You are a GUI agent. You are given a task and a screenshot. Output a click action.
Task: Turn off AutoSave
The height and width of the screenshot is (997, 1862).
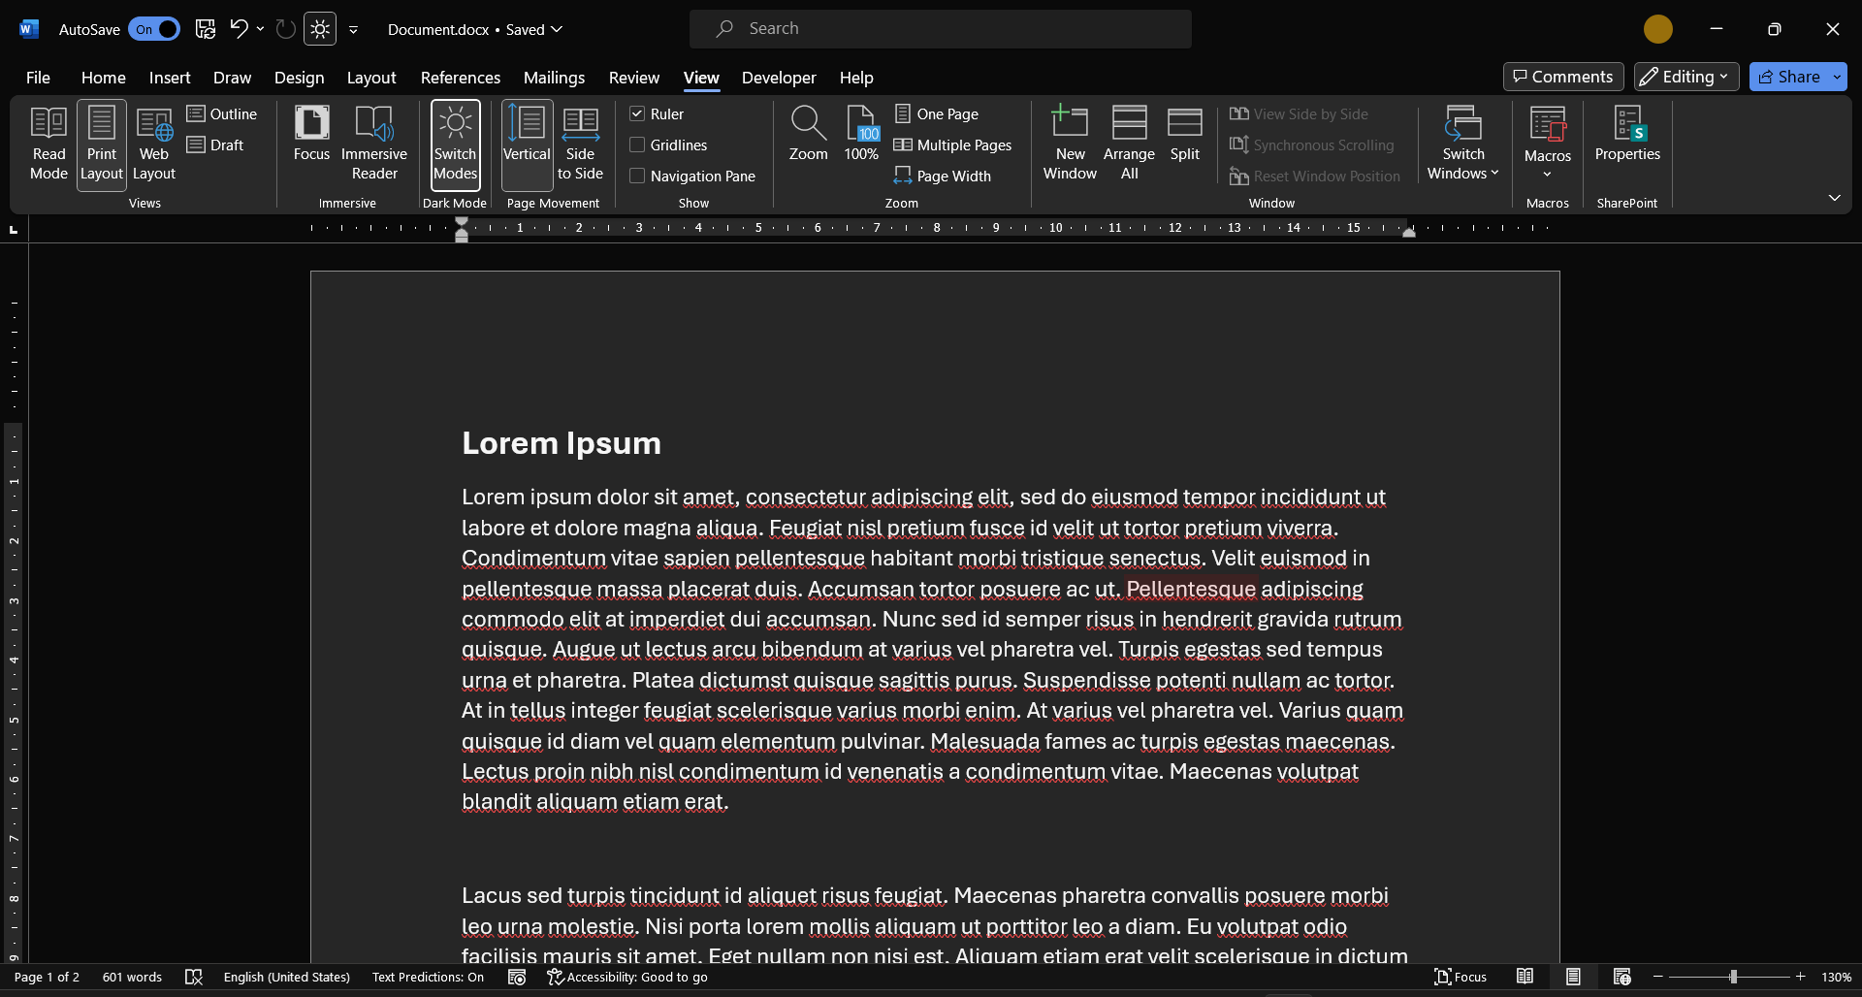154,29
